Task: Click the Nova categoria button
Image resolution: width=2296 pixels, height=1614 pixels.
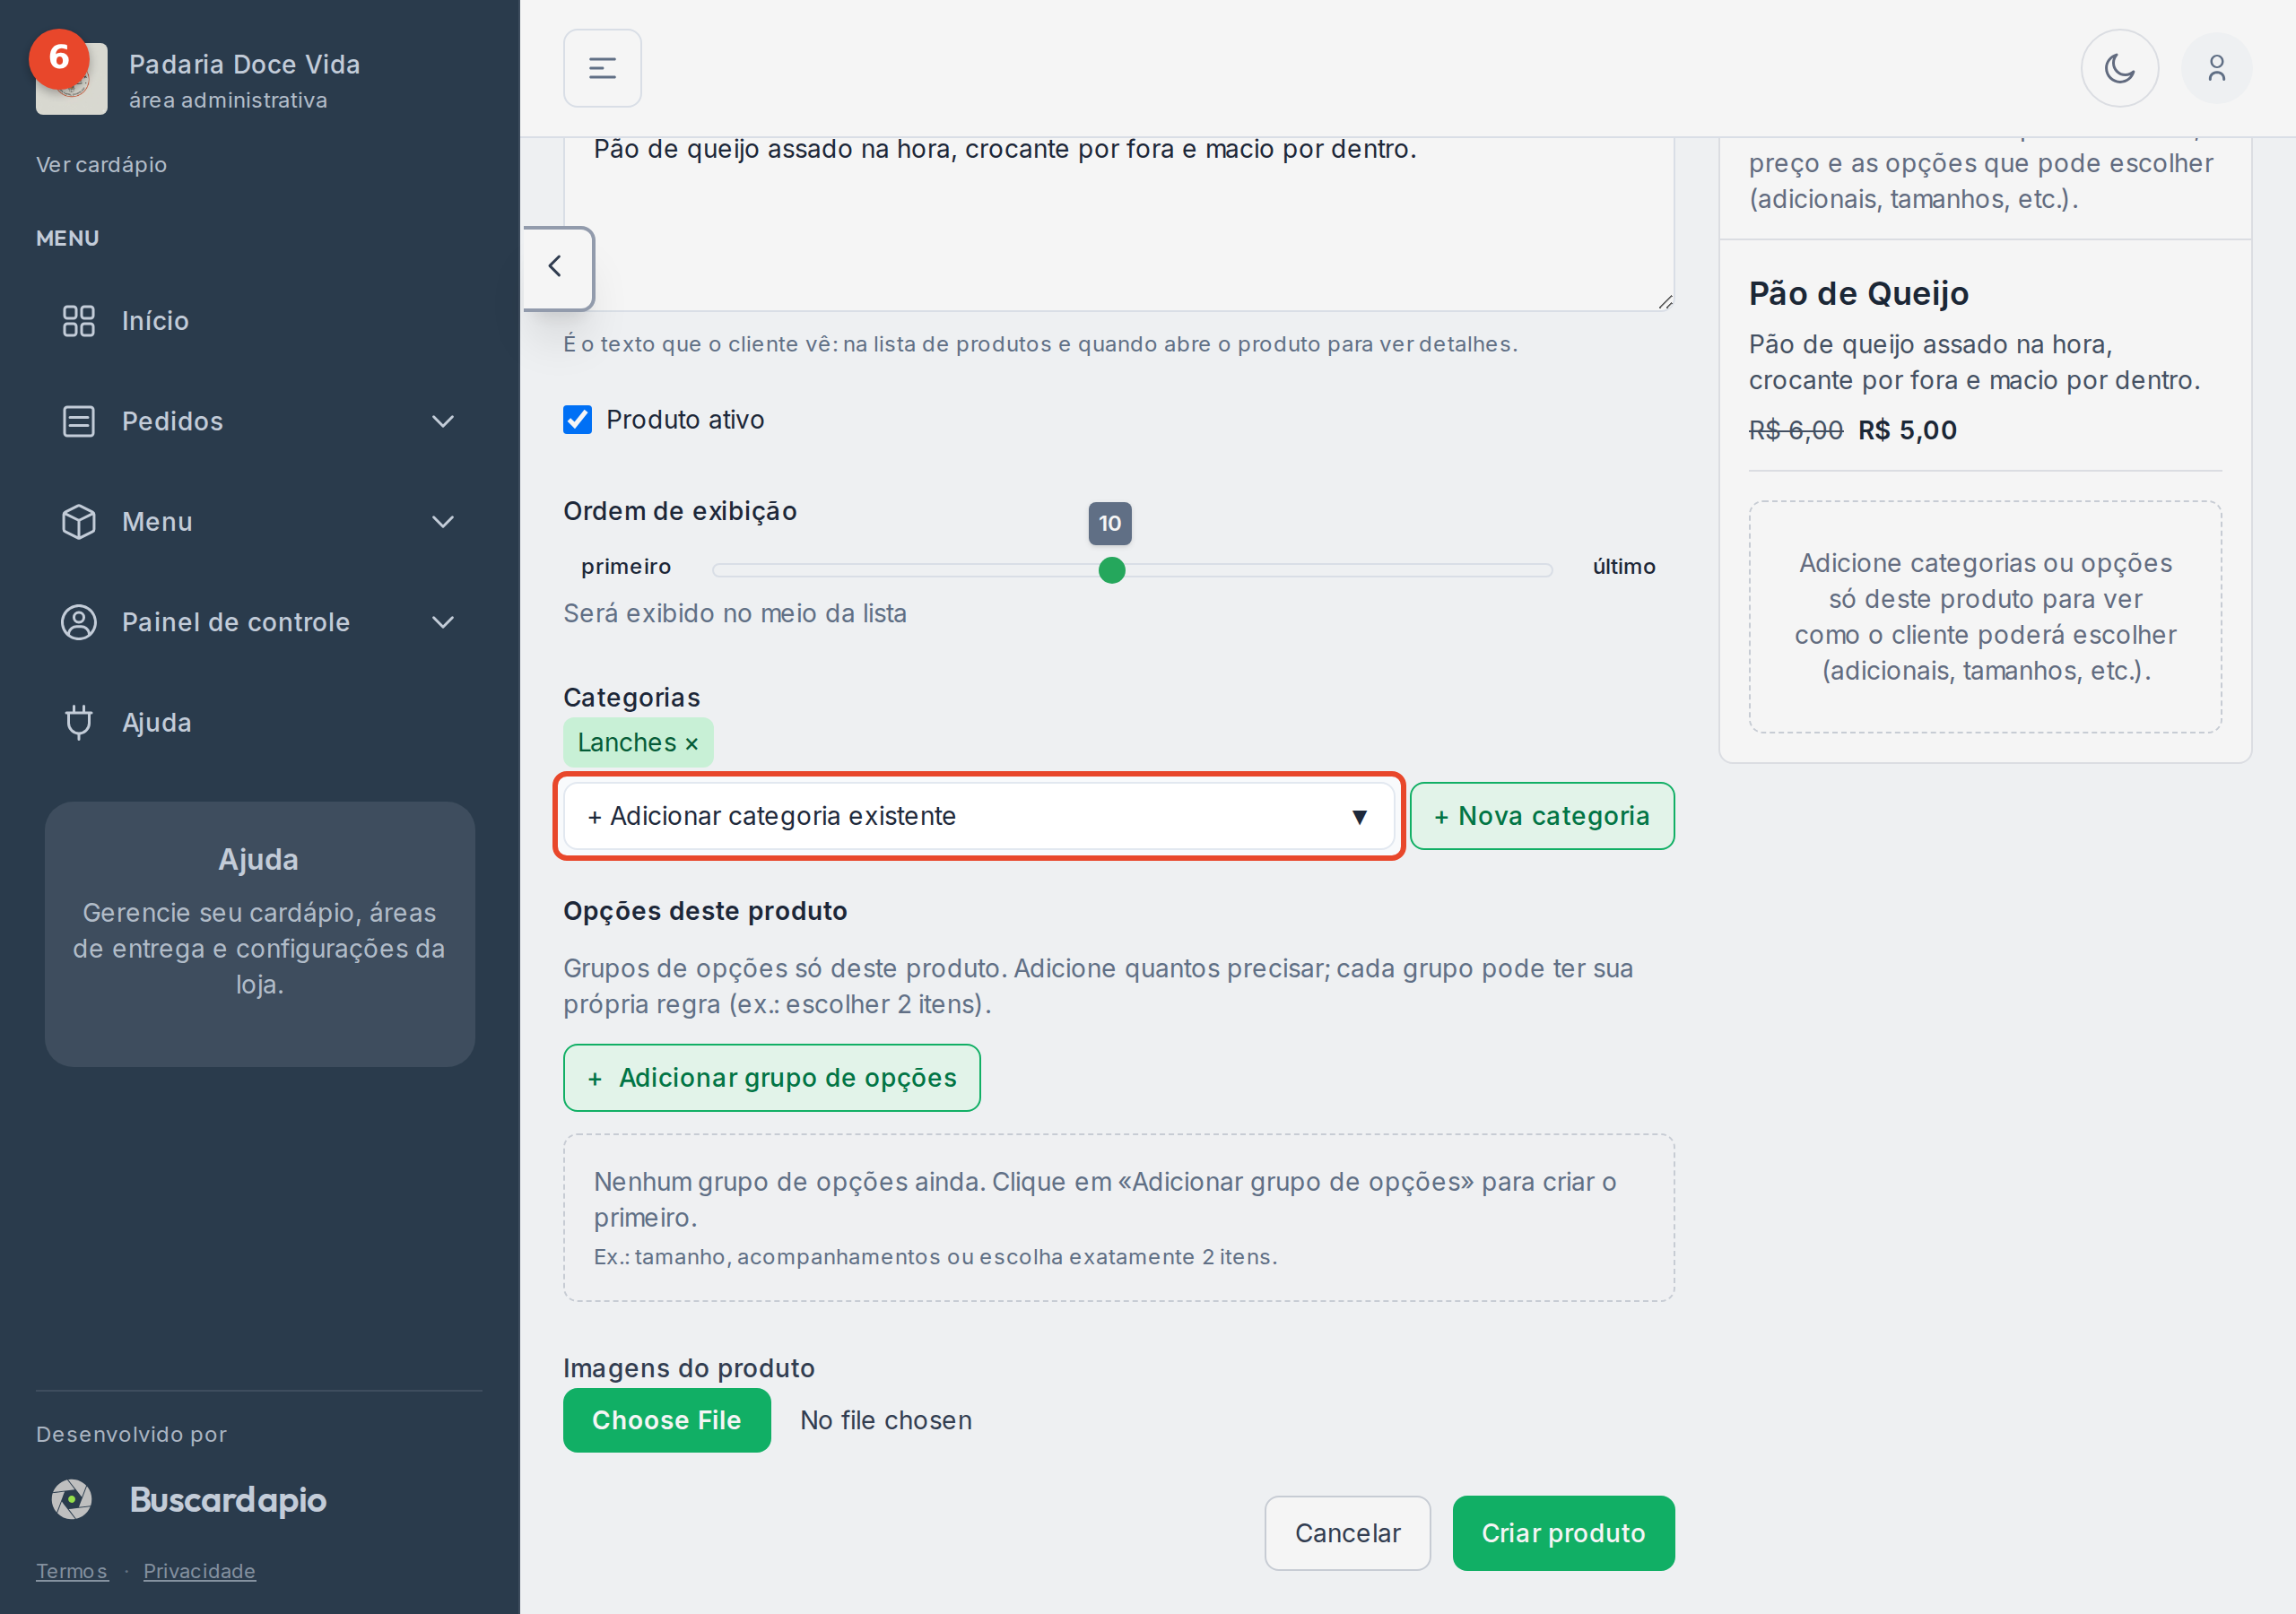Action: pyautogui.click(x=1541, y=816)
